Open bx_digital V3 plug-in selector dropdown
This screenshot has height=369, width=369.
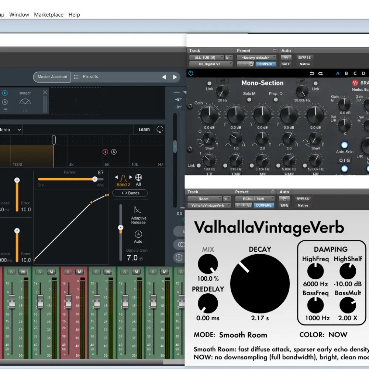tap(211, 64)
